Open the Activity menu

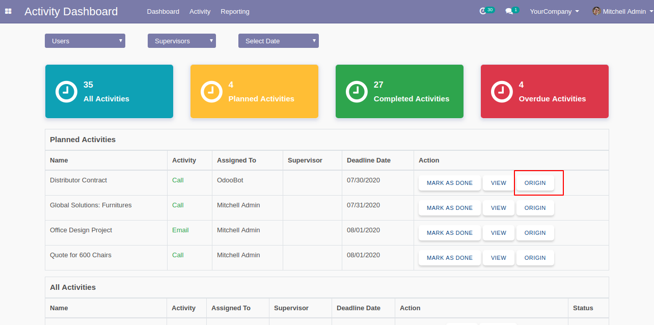pos(200,11)
